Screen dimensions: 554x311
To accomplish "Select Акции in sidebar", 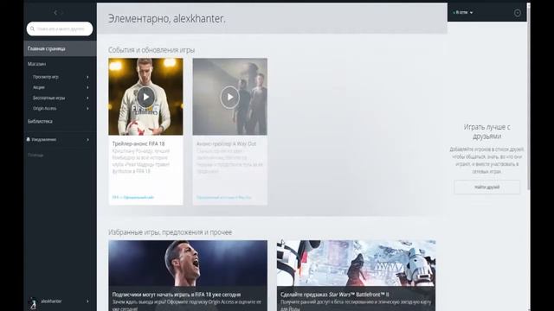I will pos(39,87).
